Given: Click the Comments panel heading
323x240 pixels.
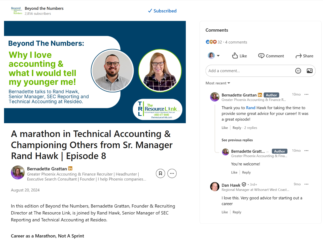Looking at the screenshot, I should [217, 30].
